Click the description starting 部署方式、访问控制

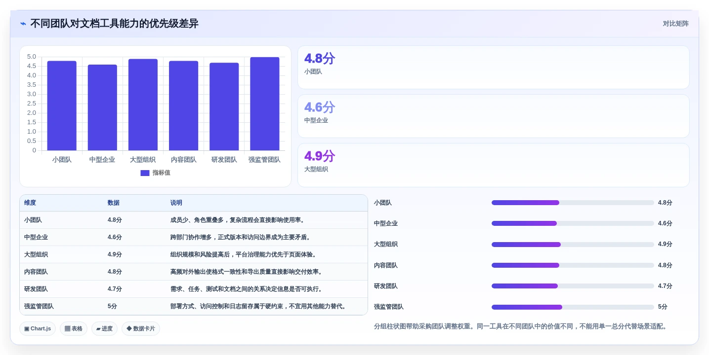pos(259,306)
